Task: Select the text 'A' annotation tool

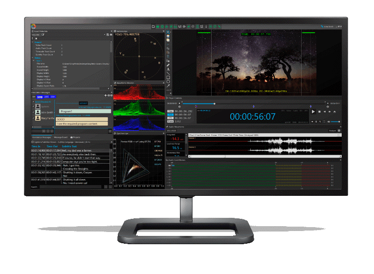Action: [168, 69]
